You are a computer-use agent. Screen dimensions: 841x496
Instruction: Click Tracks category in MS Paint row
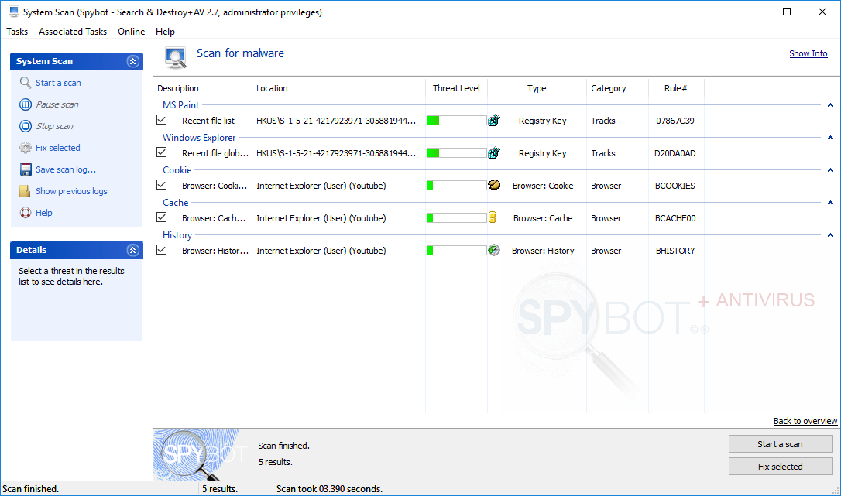(x=602, y=121)
